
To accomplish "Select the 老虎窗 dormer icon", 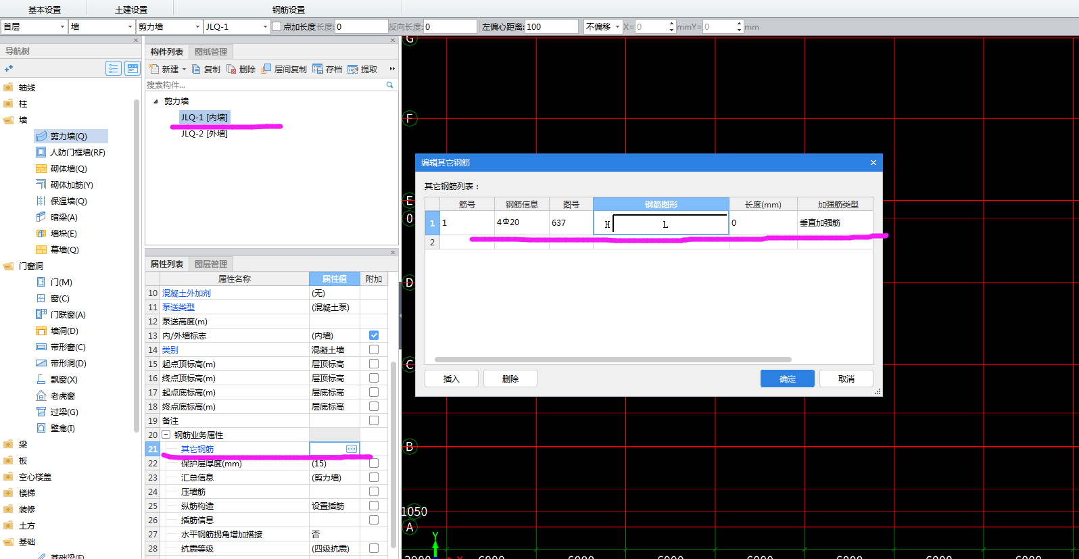I will coord(41,395).
